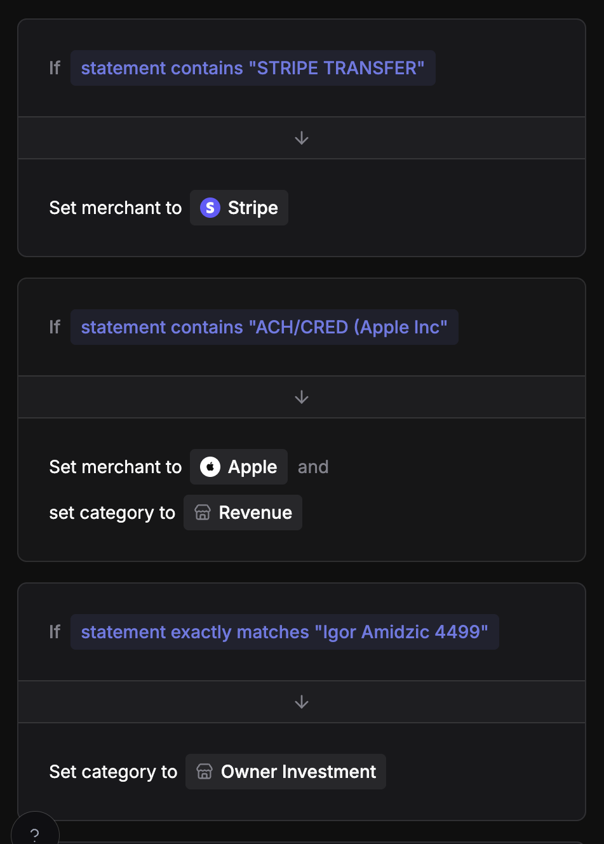Click the Stripe "S" logo icon
This screenshot has width=604, height=844.
(x=210, y=208)
